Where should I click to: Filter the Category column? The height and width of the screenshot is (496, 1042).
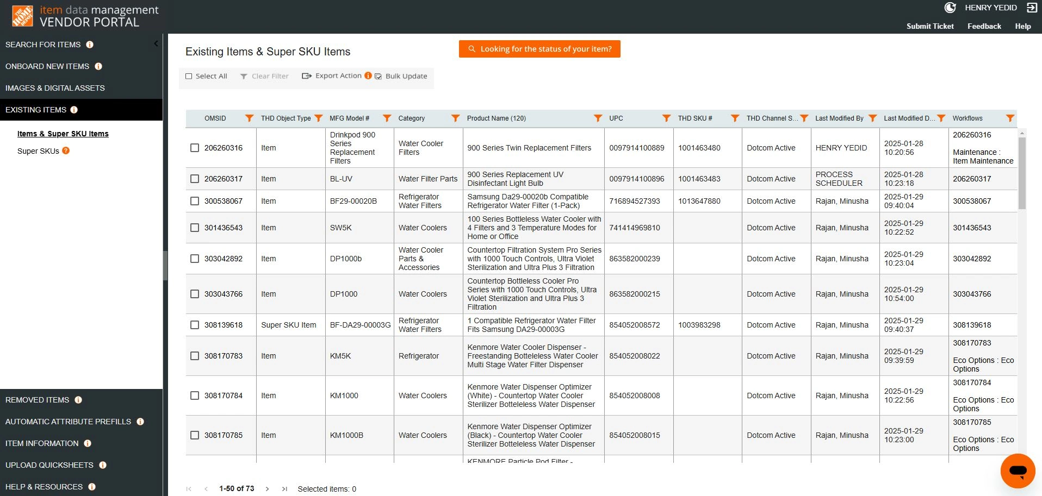pos(456,118)
